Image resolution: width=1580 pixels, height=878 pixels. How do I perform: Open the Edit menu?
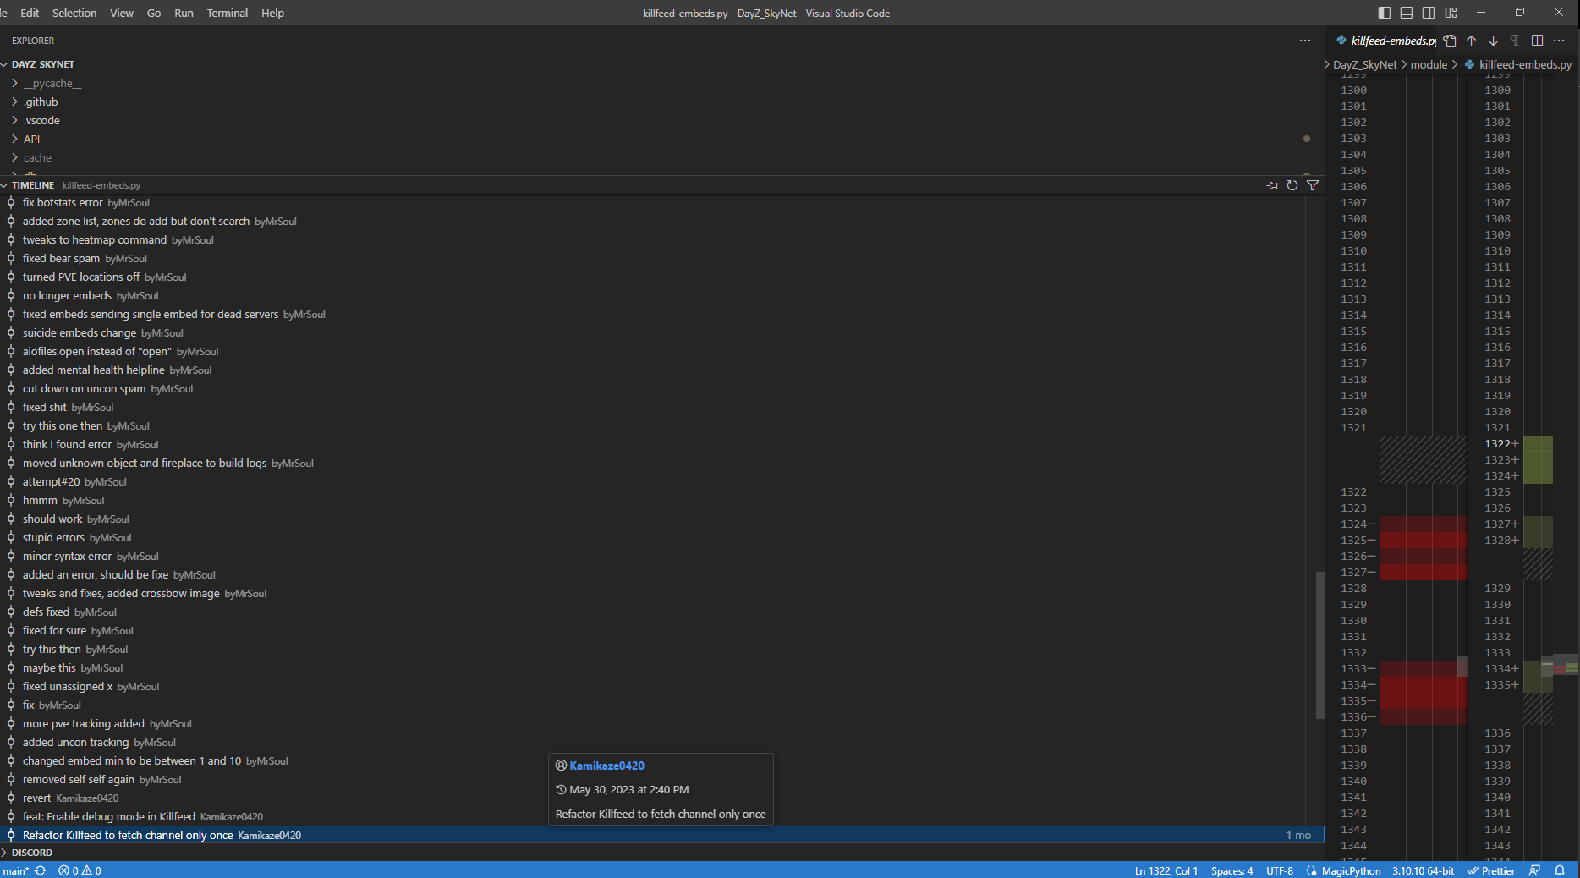(x=30, y=13)
